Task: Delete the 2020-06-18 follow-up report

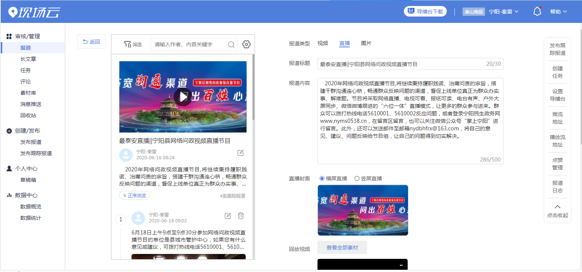Action: [x=241, y=216]
